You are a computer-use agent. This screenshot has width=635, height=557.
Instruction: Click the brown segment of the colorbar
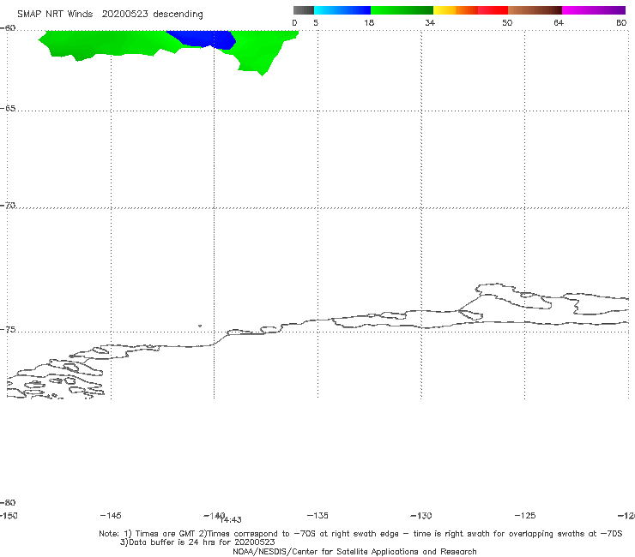coord(535,10)
